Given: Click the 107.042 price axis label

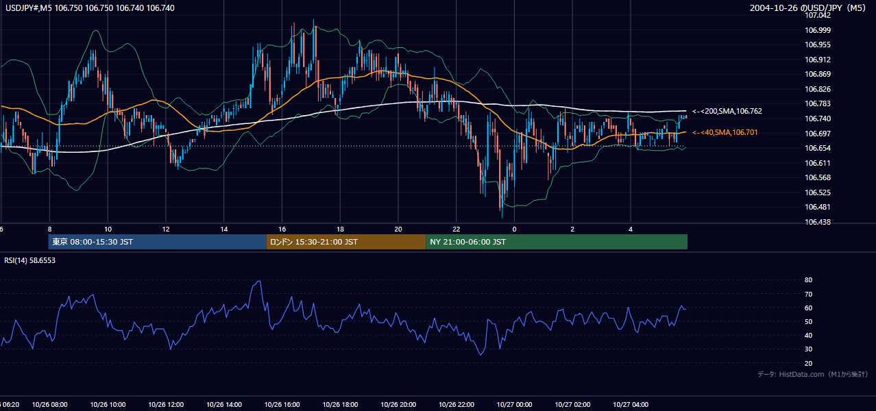Looking at the screenshot, I should tap(818, 15).
